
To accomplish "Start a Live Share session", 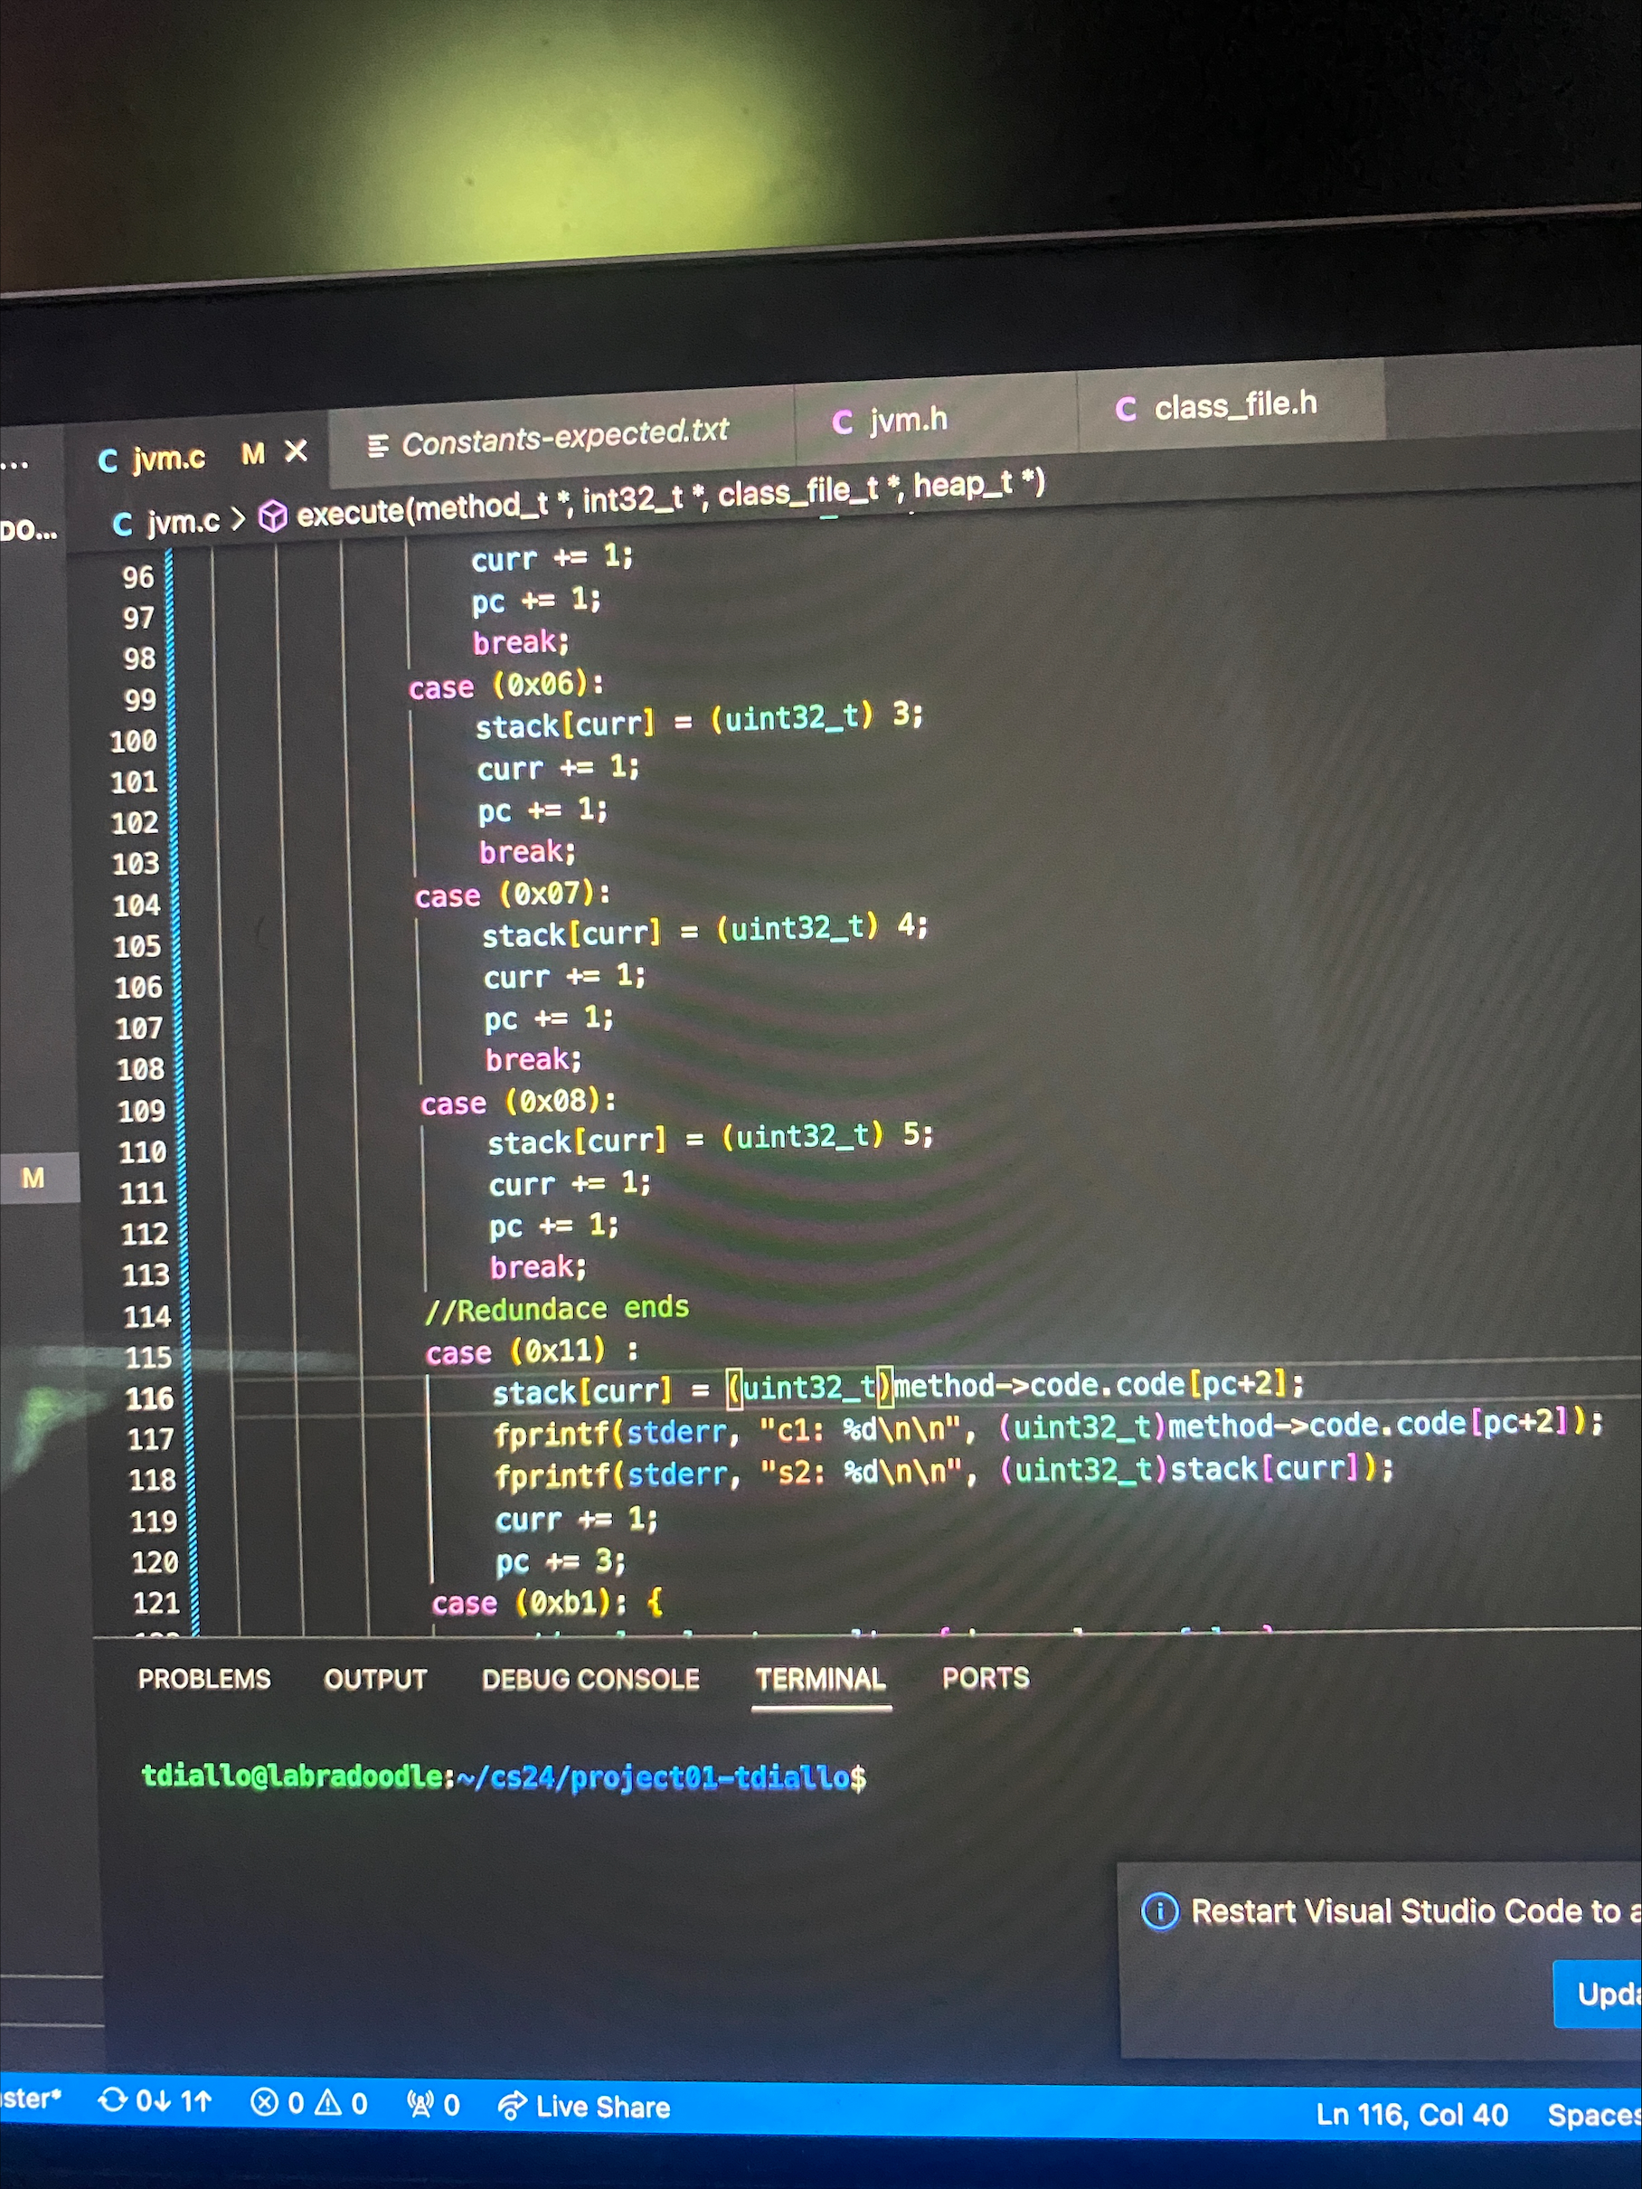I will pyautogui.click(x=585, y=2107).
